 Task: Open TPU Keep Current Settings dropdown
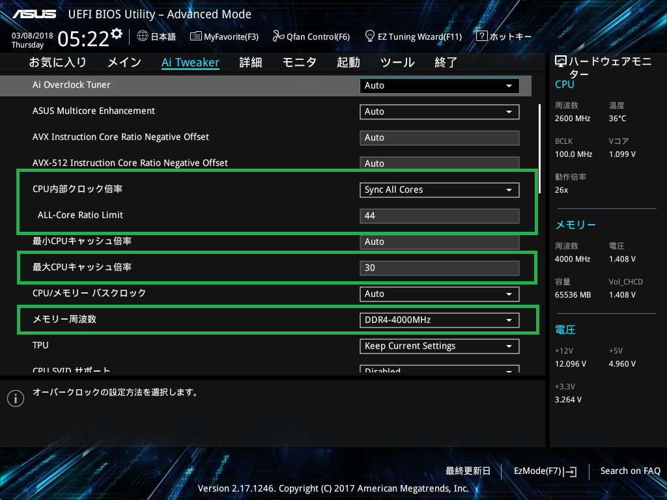440,346
